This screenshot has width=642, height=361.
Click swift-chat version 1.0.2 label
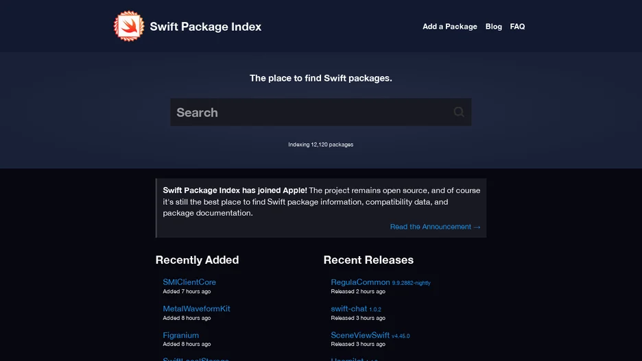(375, 310)
